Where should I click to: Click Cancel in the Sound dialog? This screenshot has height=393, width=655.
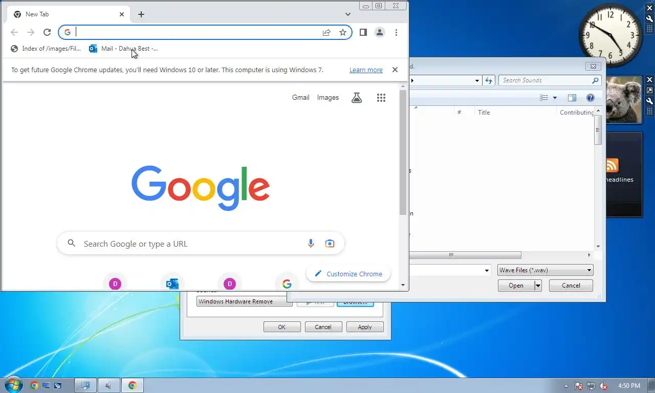click(323, 327)
